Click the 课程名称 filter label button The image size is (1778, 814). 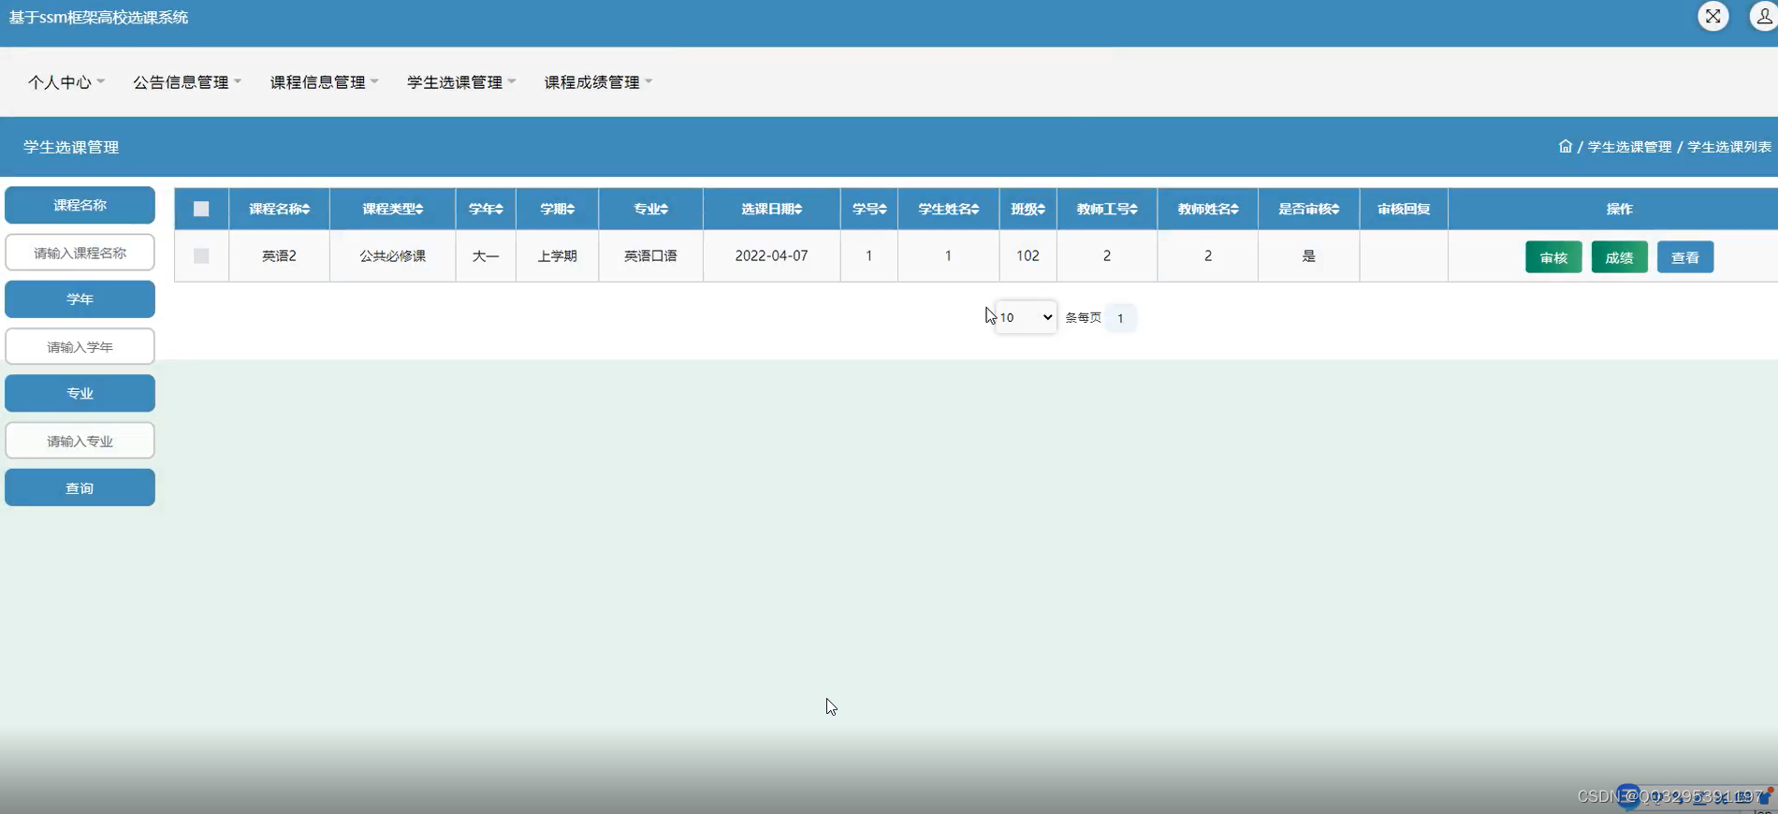tap(80, 205)
